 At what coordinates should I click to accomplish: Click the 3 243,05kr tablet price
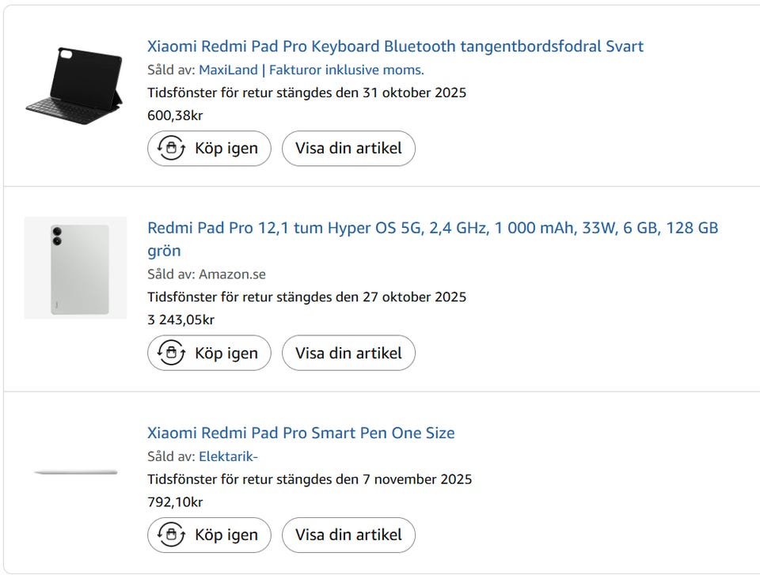pyautogui.click(x=180, y=320)
